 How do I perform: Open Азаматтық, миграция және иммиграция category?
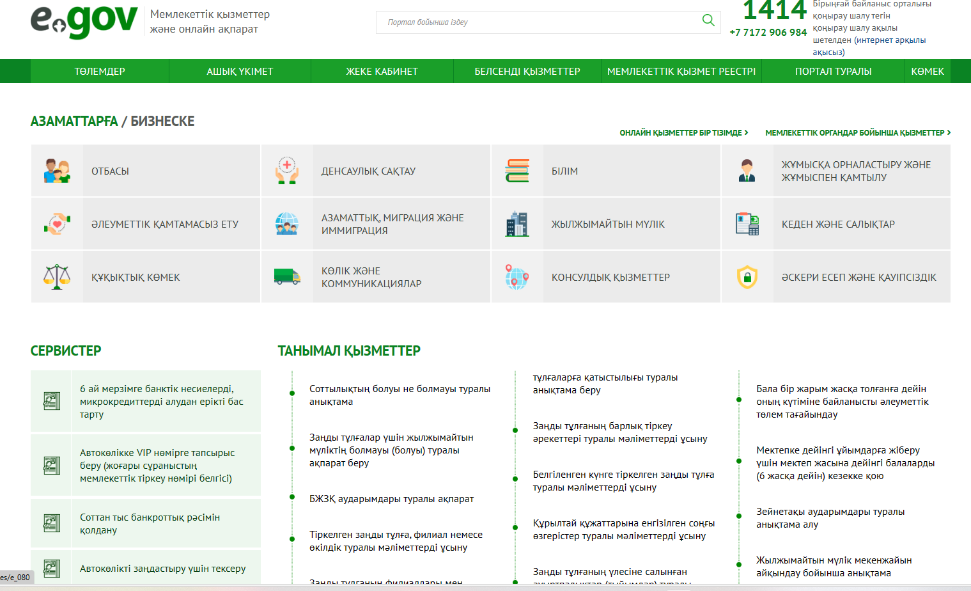(376, 224)
